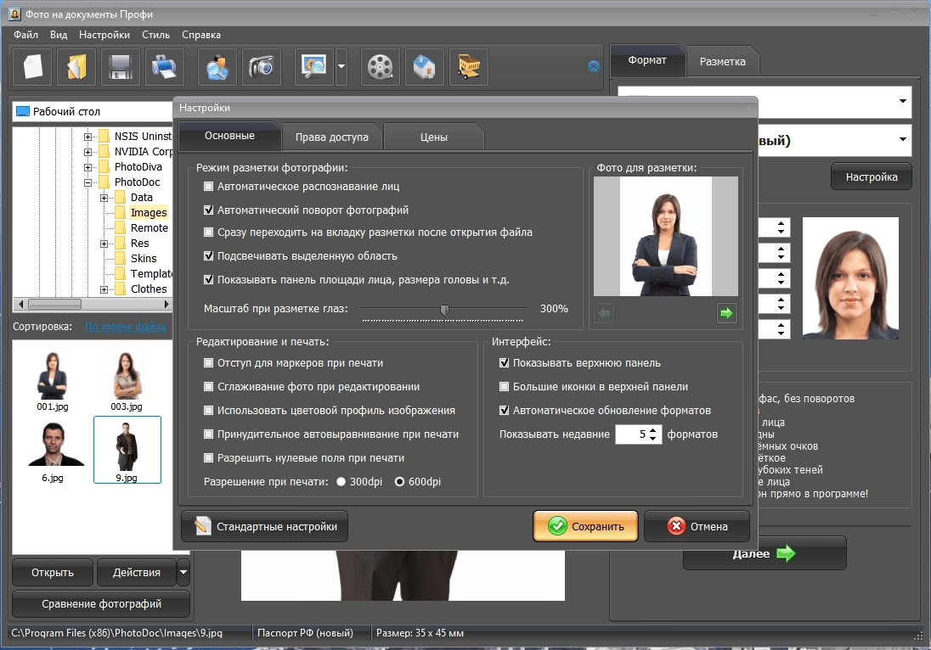Click the printer icon in the toolbar
The width and height of the screenshot is (931, 650).
click(x=165, y=66)
